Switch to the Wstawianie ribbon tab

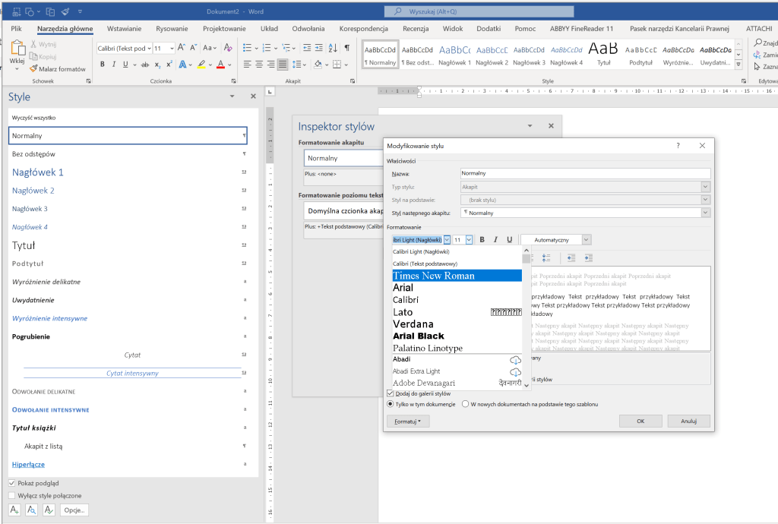coord(124,28)
